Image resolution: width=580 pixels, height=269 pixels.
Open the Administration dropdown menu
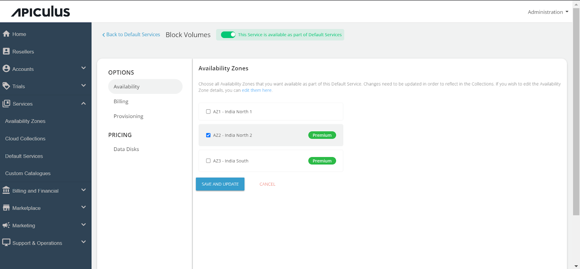(x=548, y=12)
